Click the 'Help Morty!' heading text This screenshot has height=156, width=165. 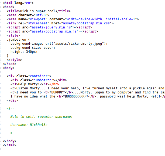tap(29, 84)
